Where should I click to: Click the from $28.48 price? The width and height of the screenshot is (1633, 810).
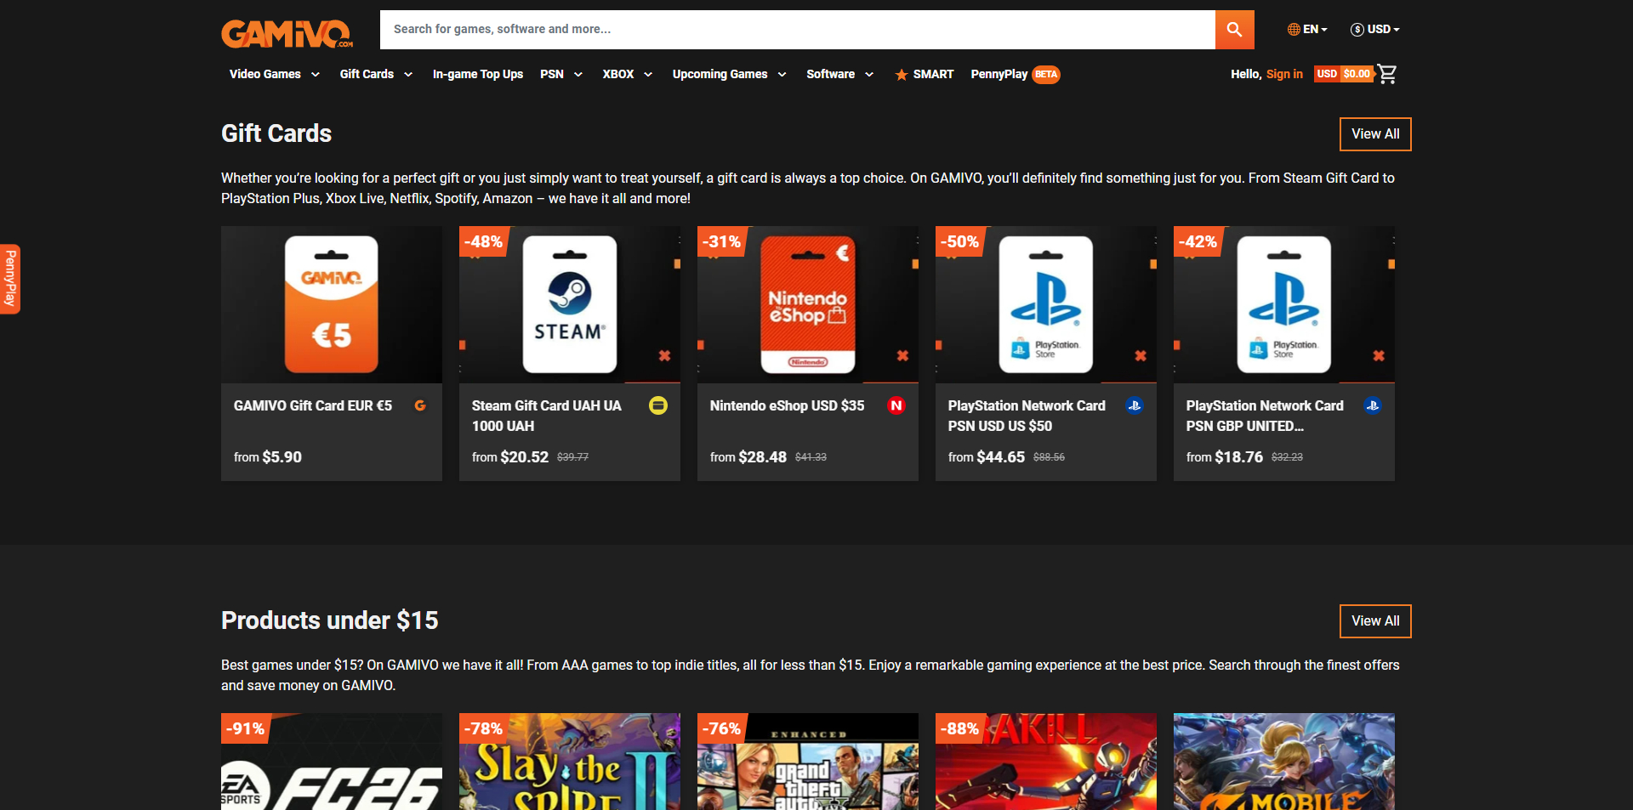click(x=748, y=457)
